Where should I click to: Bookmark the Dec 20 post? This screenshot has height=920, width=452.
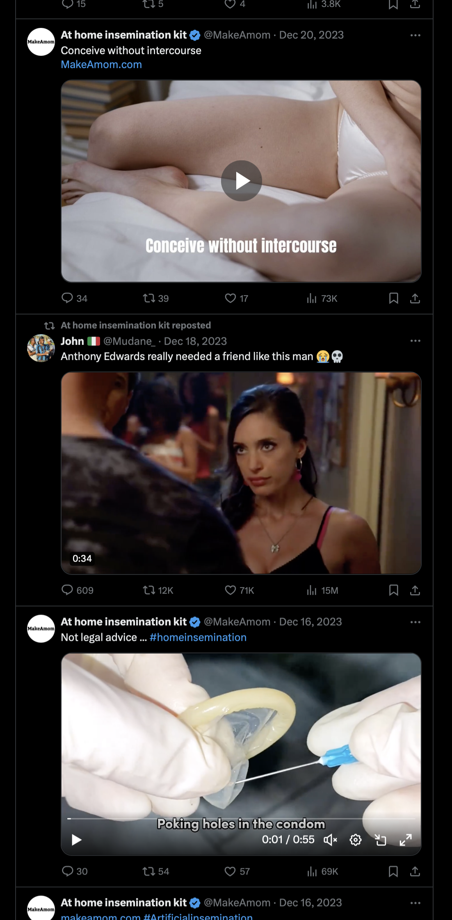click(393, 298)
